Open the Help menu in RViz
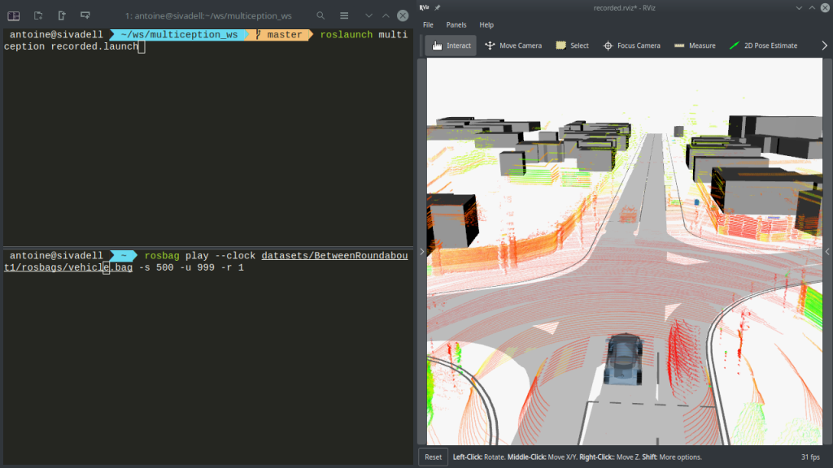 pos(486,25)
